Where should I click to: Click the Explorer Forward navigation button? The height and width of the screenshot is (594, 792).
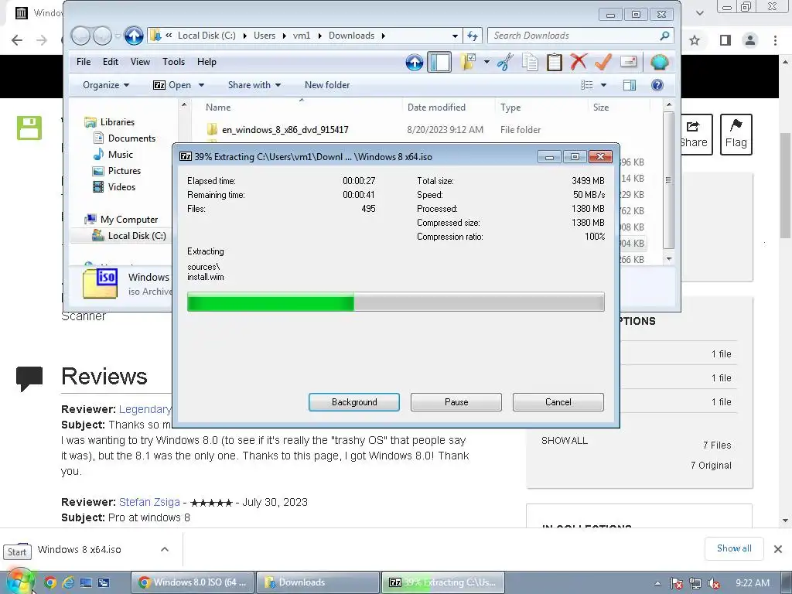tap(103, 36)
